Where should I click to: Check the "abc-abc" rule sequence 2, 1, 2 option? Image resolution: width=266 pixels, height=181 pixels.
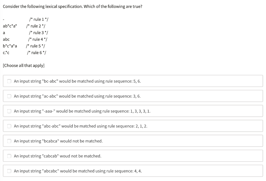(9, 126)
